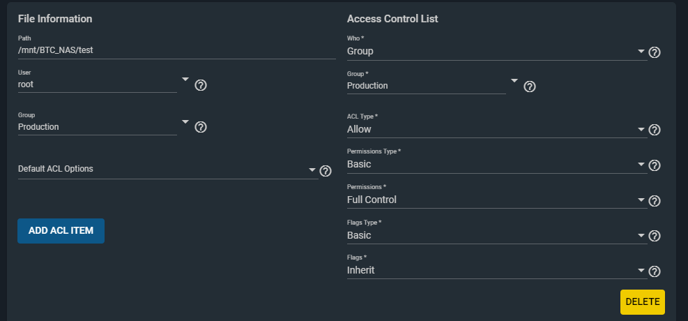688x321 pixels.
Task: Show help for the Who field
Action: click(x=655, y=53)
